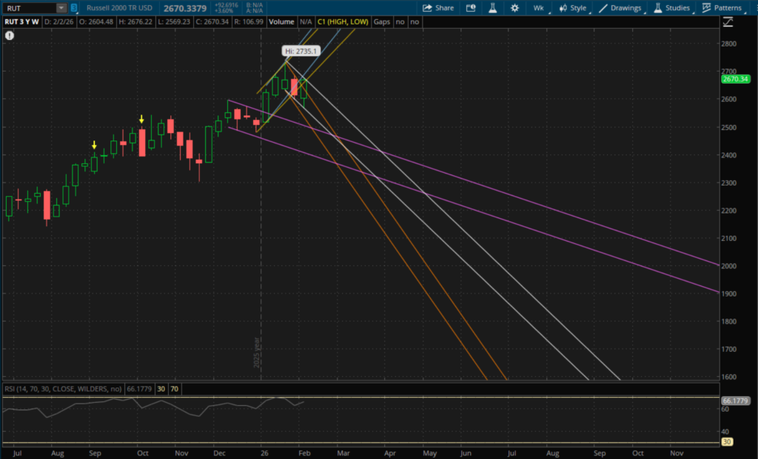Open the Studies menu
Screen dimensions: 758x459
[x=672, y=8]
